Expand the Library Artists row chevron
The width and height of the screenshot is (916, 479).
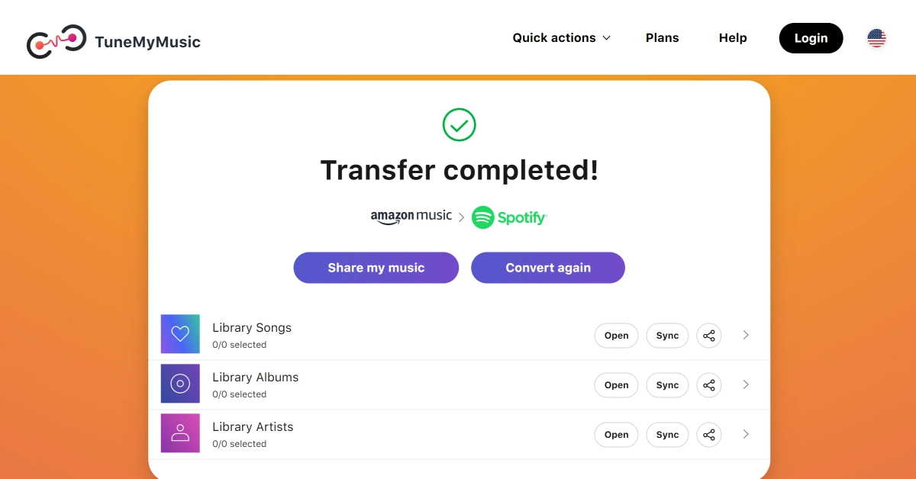pos(746,434)
